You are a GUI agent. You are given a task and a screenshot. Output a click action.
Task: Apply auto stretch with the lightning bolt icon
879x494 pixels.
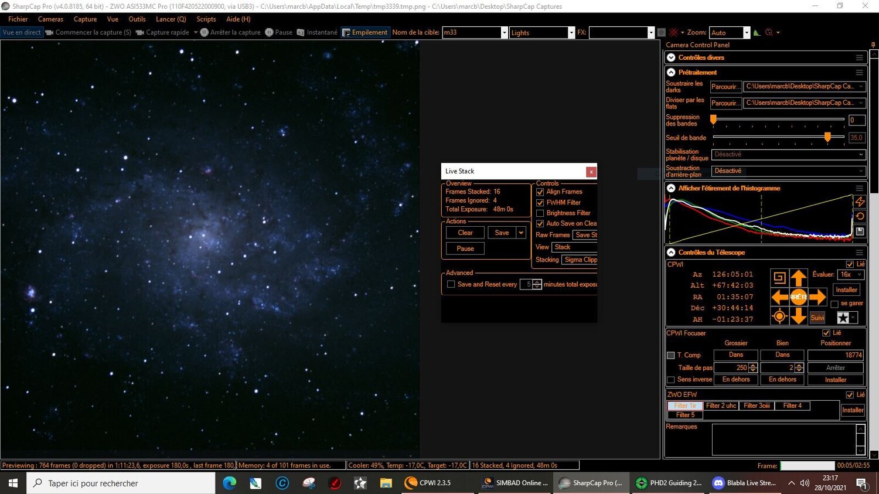(860, 202)
